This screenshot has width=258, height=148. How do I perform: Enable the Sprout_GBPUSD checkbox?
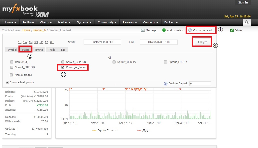point(63,62)
